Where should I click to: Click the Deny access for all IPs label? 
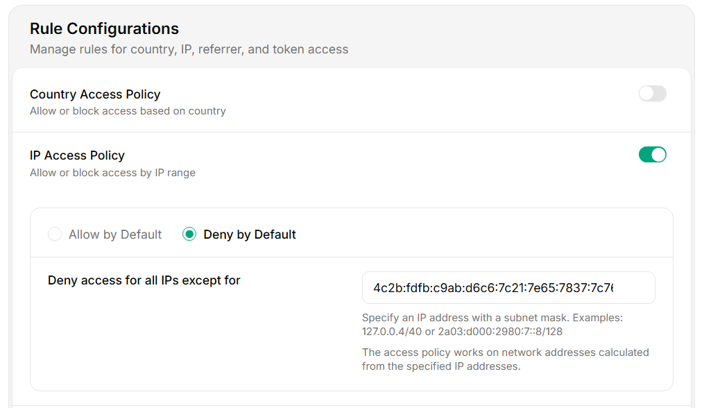143,280
